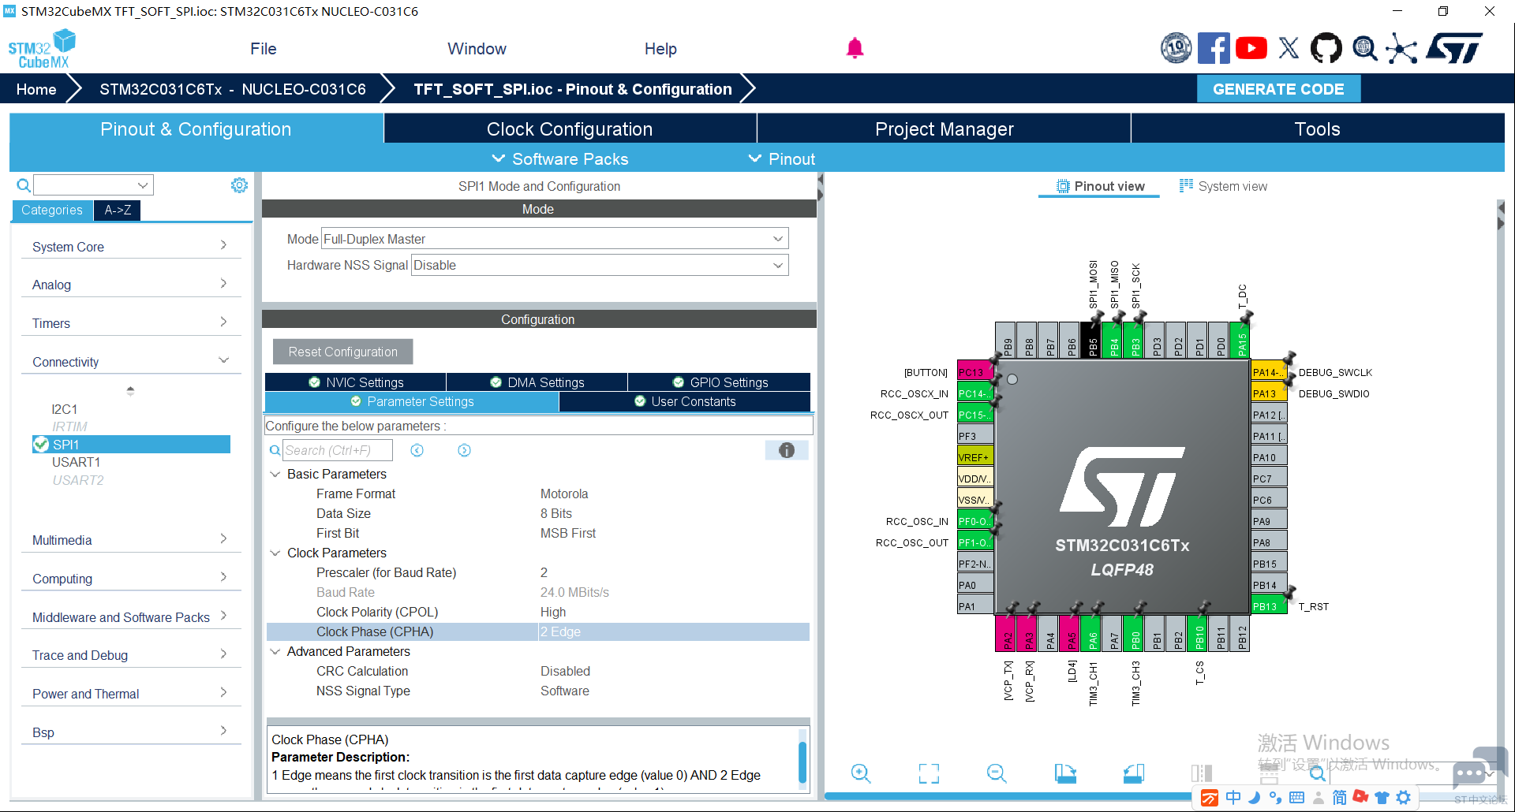
Task: Fit the chip to the pinout view
Action: [x=929, y=773]
